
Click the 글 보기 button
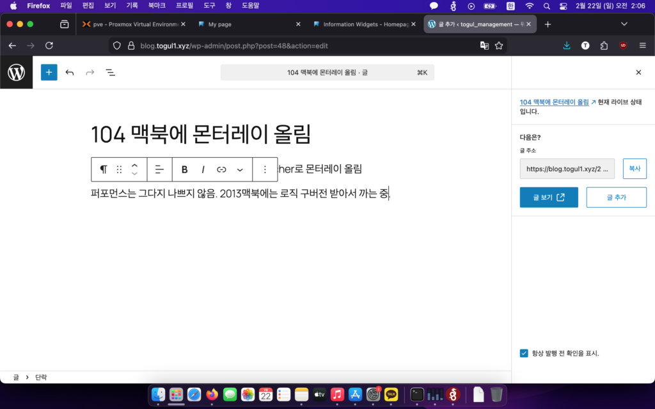tap(549, 197)
